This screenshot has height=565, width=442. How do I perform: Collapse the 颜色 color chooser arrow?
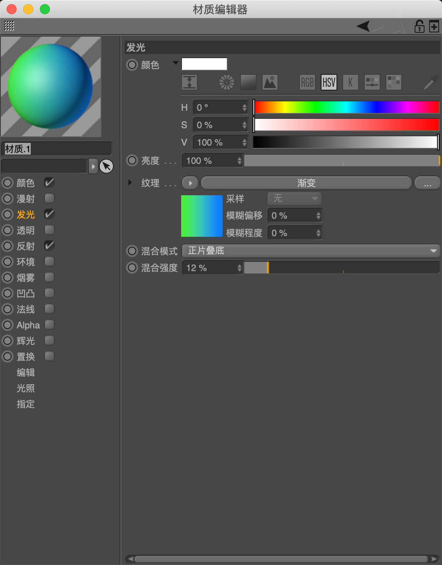175,63
